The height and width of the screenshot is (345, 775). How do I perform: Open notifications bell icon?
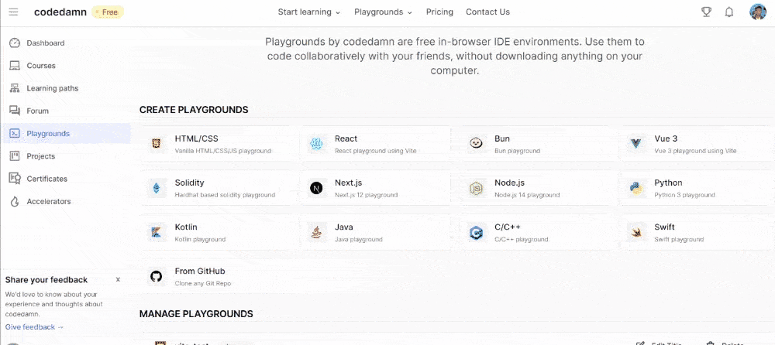[x=729, y=12]
